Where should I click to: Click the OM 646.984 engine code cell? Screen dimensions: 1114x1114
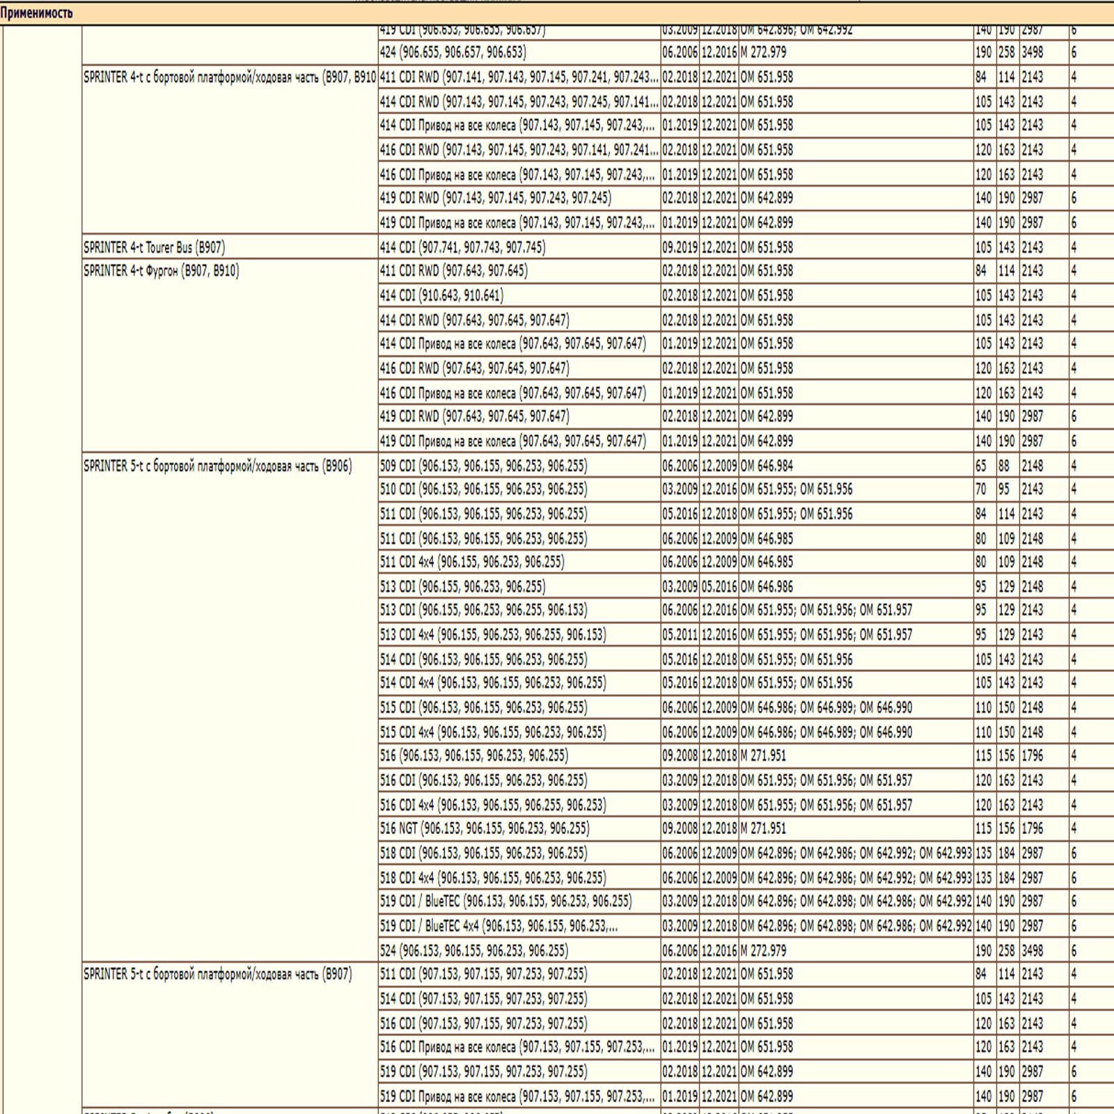point(767,466)
